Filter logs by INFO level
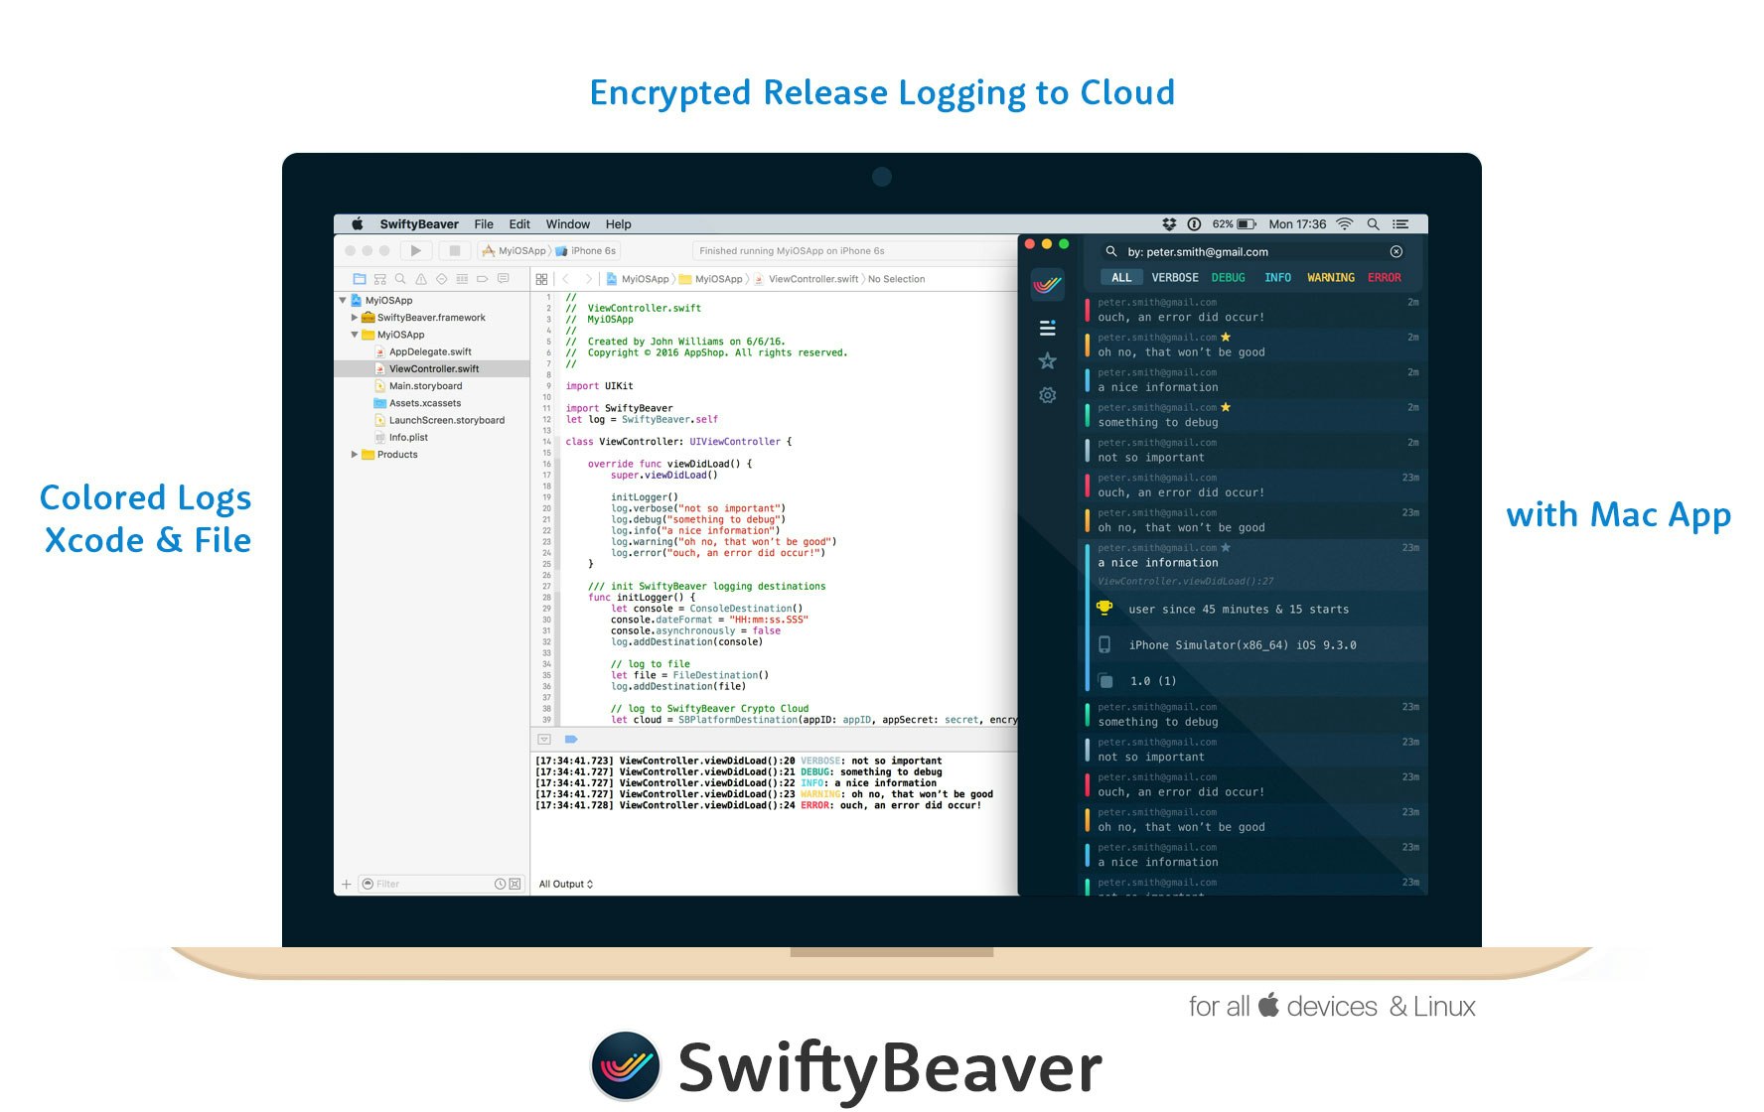The height and width of the screenshot is (1112, 1764). (1277, 278)
